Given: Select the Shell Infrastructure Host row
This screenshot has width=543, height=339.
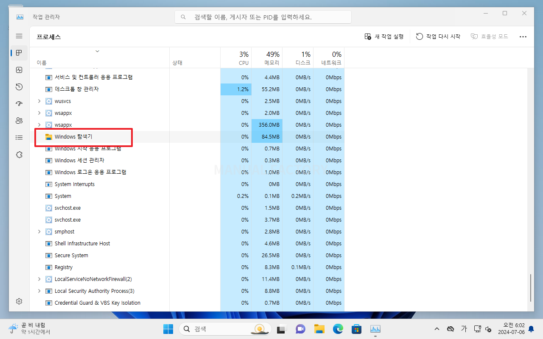Looking at the screenshot, I should coord(187,244).
